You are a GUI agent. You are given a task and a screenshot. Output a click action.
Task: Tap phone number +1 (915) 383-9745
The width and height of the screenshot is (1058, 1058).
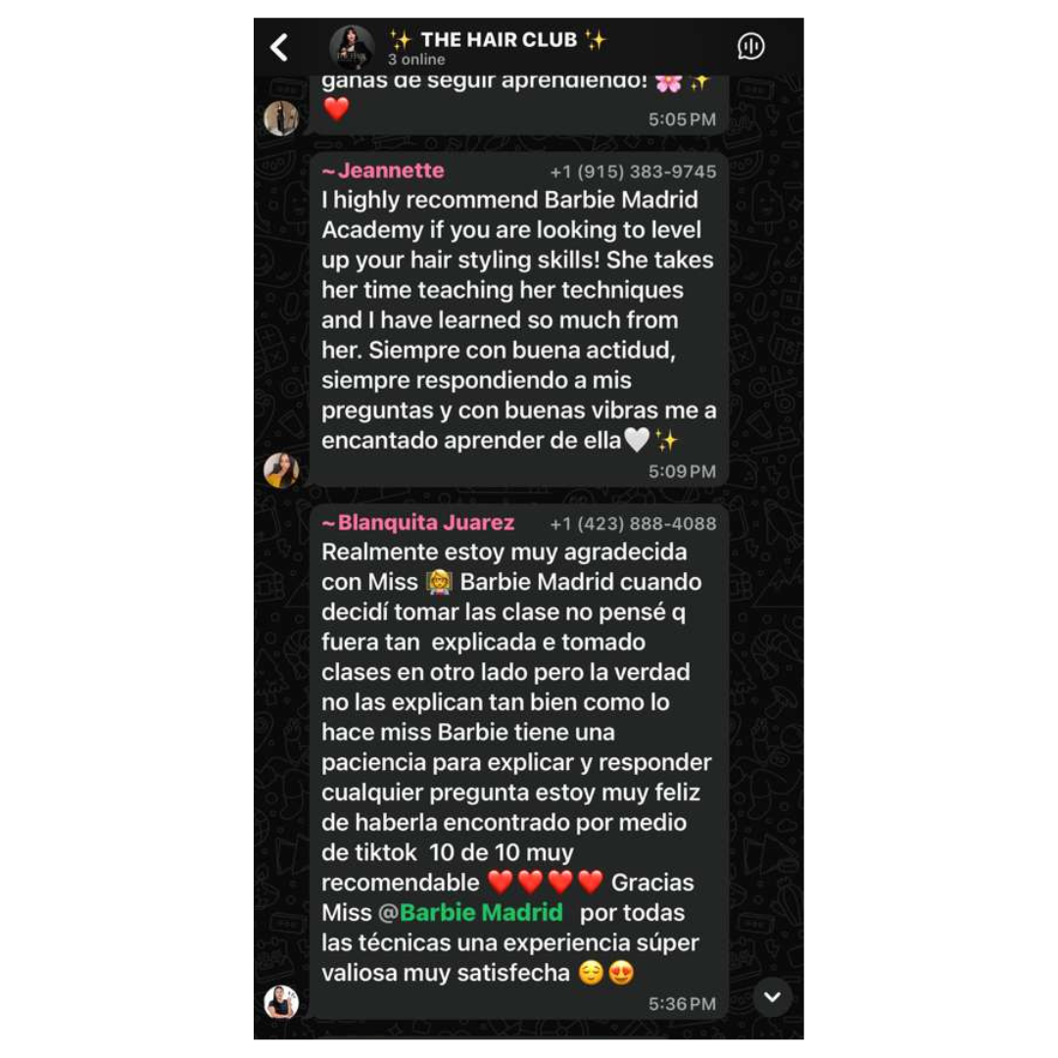tap(633, 172)
